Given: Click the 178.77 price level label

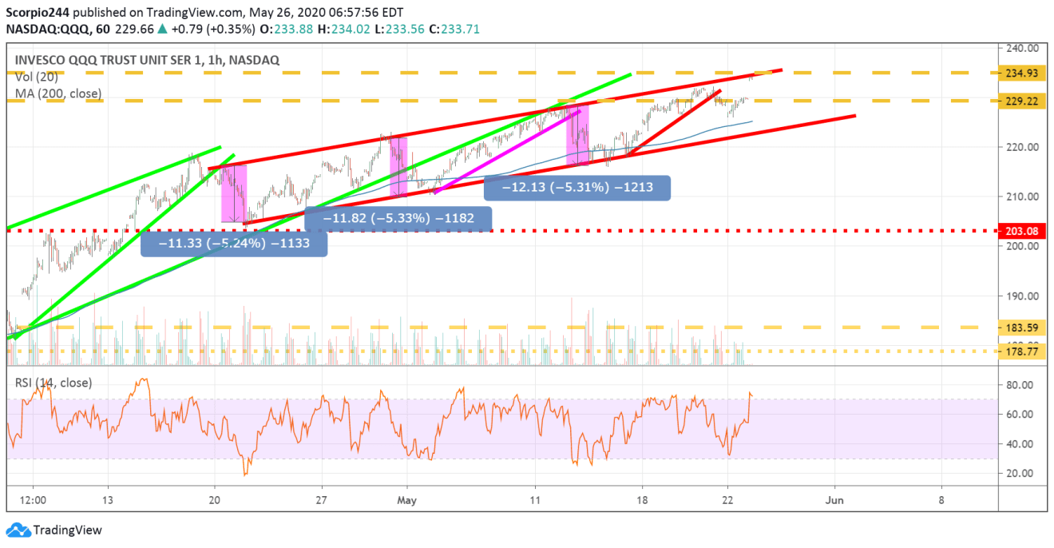Looking at the screenshot, I should pyautogui.click(x=1022, y=351).
